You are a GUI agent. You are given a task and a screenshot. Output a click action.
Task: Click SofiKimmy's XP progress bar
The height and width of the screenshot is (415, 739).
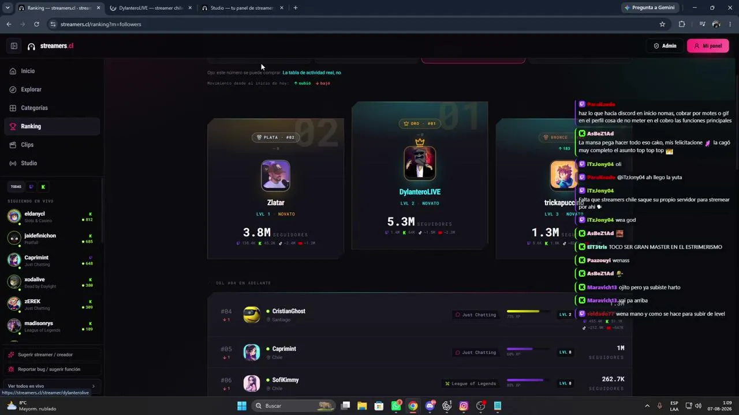[x=528, y=380]
